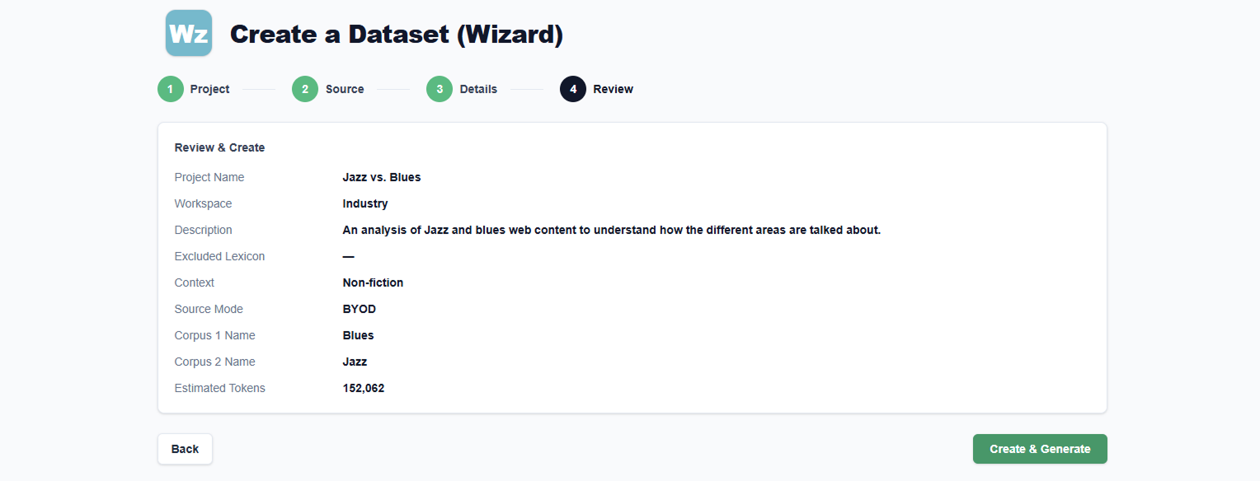The height and width of the screenshot is (481, 1260).
Task: Click the Create & Generate button
Action: click(1040, 449)
